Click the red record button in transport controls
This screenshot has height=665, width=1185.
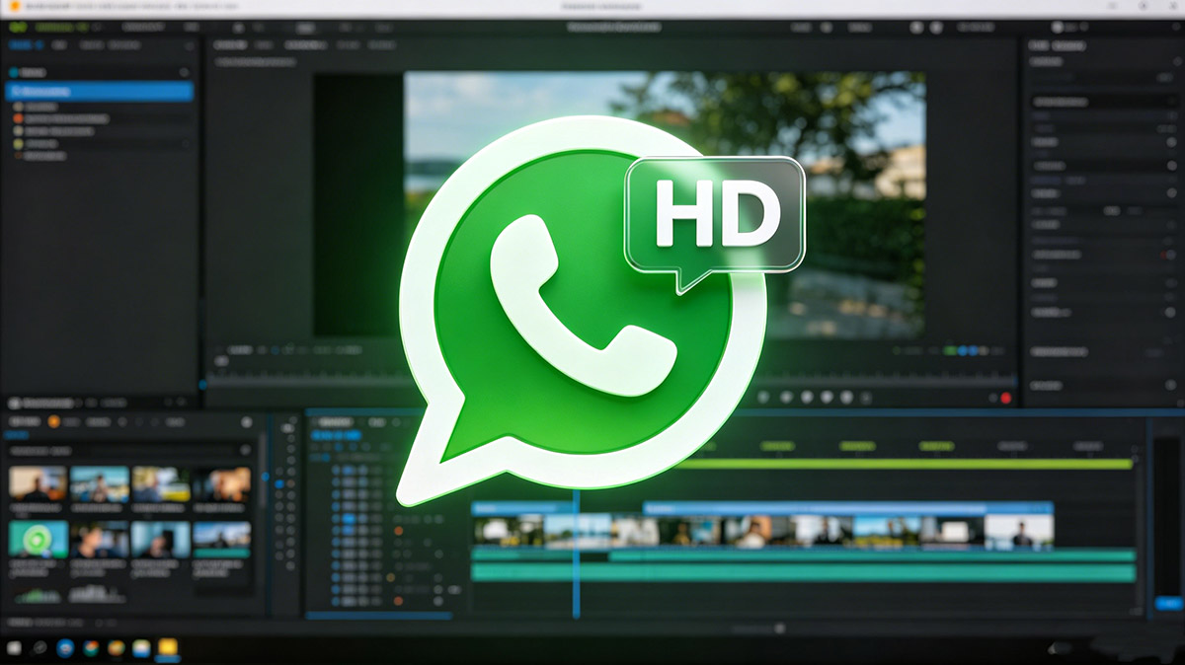pyautogui.click(x=1006, y=398)
